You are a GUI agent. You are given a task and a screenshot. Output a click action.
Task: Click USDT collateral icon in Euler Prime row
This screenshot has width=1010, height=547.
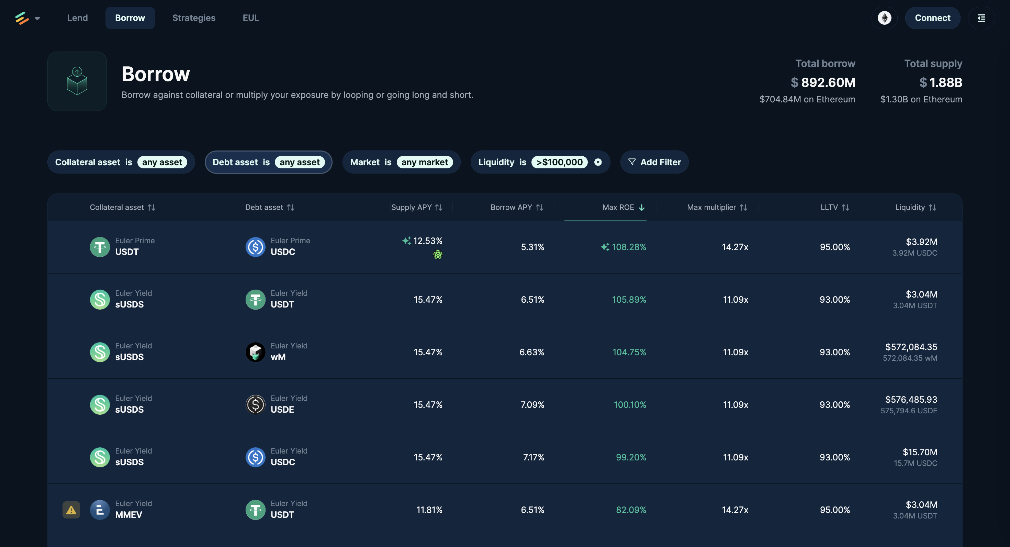(100, 247)
